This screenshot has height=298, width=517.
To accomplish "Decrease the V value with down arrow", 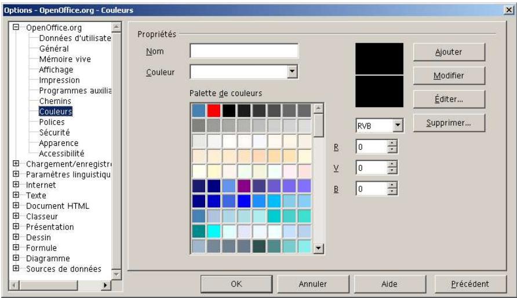I will click(392, 171).
